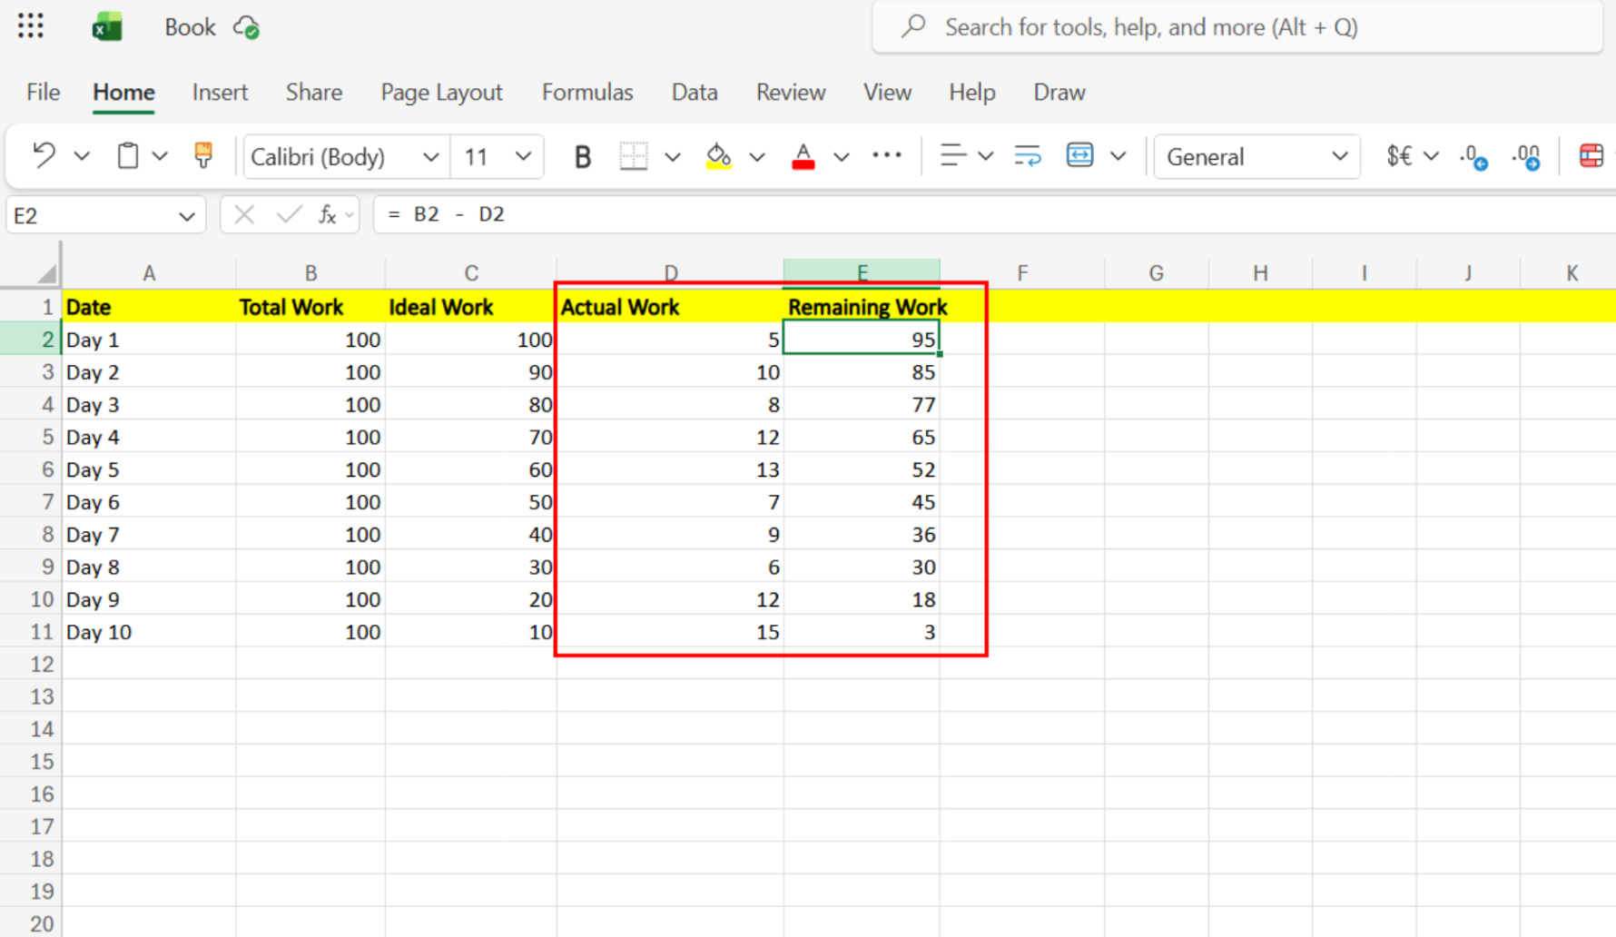Select column D header
Viewport: 1616px width, 937px height.
pyautogui.click(x=670, y=273)
